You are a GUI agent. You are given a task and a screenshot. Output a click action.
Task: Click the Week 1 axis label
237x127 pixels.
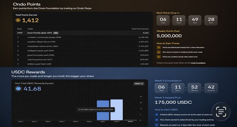point(21,121)
